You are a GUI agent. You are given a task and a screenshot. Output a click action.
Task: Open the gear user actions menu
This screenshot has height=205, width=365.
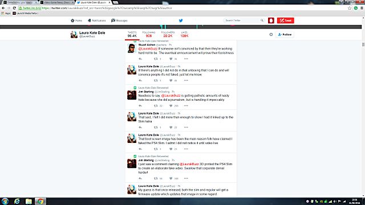tap(271, 34)
